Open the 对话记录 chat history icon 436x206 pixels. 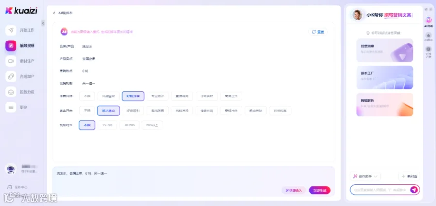[429, 49]
